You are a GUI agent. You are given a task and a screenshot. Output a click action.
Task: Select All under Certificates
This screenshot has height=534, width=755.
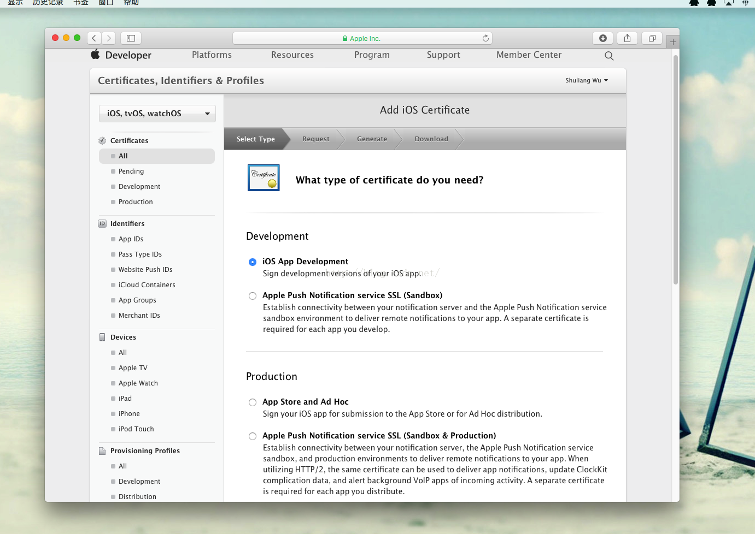[157, 156]
